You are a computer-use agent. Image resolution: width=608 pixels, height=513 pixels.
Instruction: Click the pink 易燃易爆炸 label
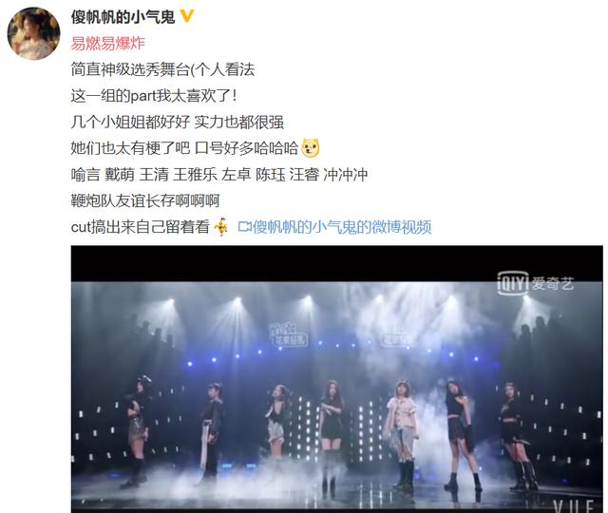[x=107, y=43]
